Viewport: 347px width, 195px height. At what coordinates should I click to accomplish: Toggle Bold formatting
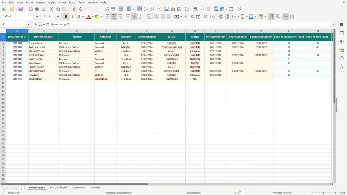[x=66, y=17]
